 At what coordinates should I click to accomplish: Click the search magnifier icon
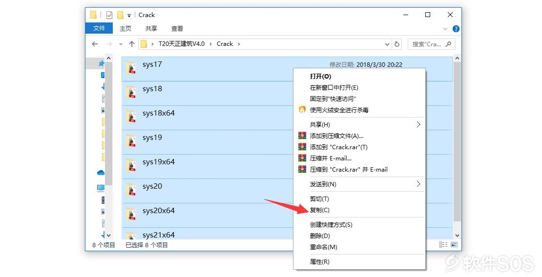coord(448,44)
